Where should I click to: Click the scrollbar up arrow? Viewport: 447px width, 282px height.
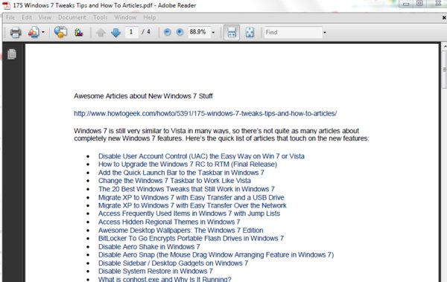(x=445, y=46)
